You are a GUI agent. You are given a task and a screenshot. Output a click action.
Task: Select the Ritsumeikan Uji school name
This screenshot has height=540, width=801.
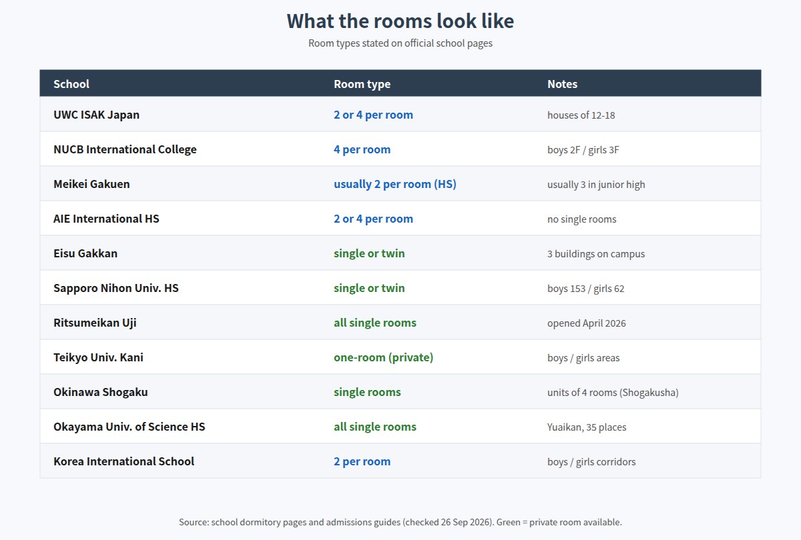pyautogui.click(x=95, y=323)
